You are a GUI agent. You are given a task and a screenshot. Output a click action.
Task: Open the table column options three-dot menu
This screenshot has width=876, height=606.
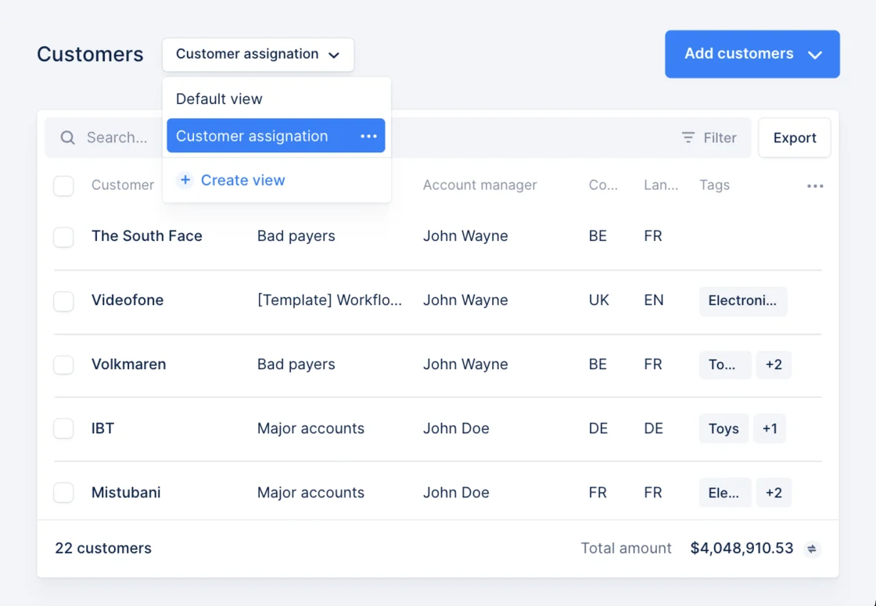click(815, 185)
